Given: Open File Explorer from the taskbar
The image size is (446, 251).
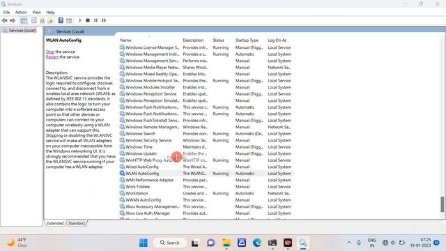Looking at the screenshot, I should tap(226, 243).
